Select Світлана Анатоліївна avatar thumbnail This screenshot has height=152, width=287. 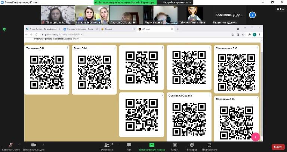[x=195, y=15]
